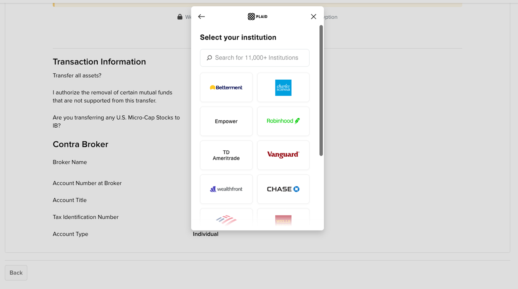Select the Vanguard institution tile
Viewport: 518px width, 289px height.
pyautogui.click(x=283, y=155)
